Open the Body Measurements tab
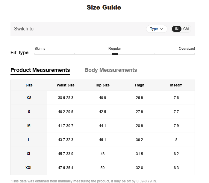This screenshot has height=183, width=209. [110, 70]
